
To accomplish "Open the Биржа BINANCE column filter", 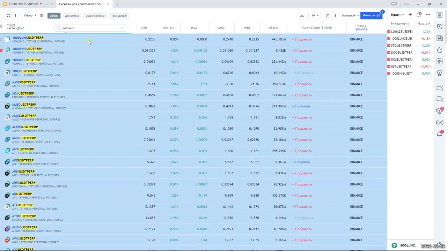I will 361,28.
